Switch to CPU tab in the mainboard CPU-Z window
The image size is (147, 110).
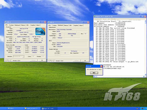click(x=50, y=26)
